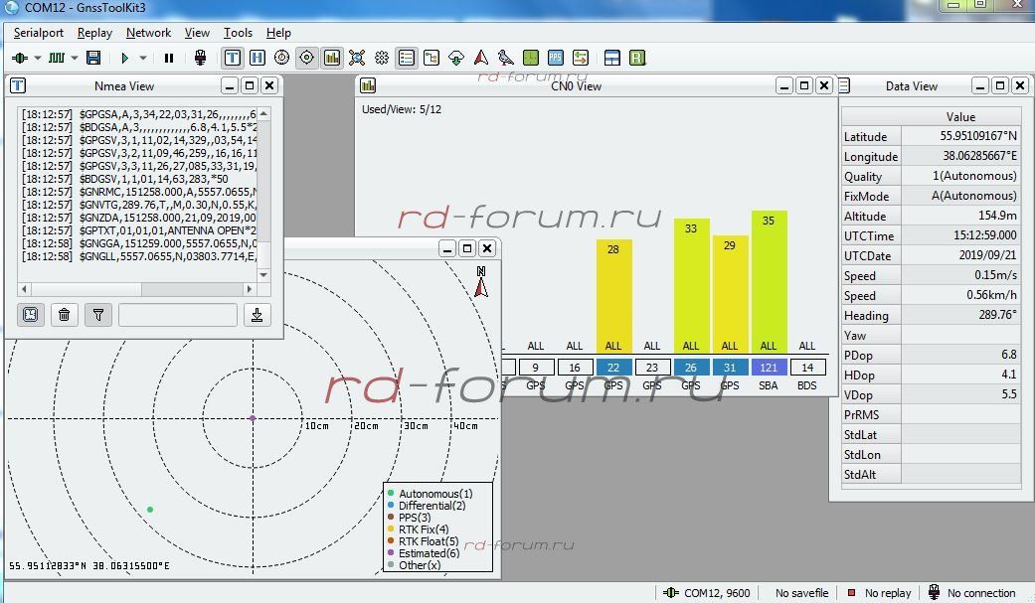The height and width of the screenshot is (603, 1035).
Task: Click the green map square icon
Action: point(531,58)
